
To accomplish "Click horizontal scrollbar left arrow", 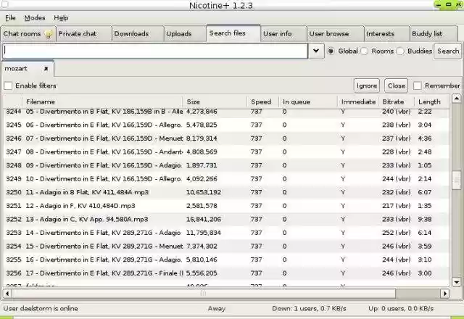I will [x=7, y=294].
